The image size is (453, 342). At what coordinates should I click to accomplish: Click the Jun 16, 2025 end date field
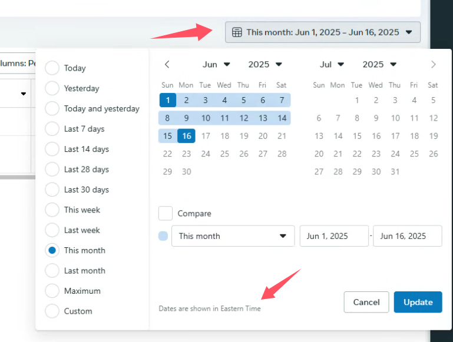point(408,236)
